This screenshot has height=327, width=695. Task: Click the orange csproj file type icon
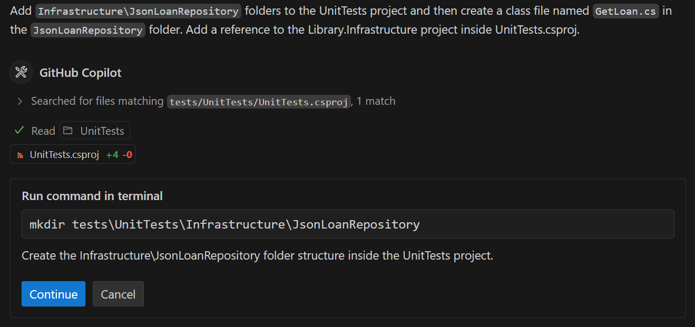click(21, 155)
